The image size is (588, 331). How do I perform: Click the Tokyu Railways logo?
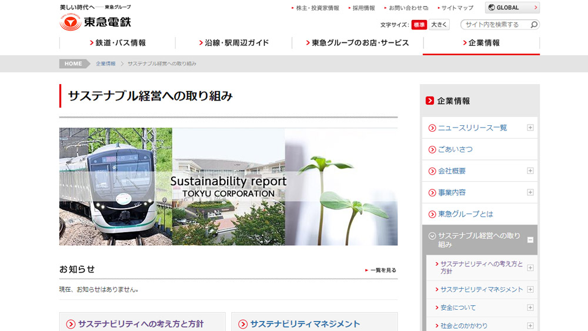point(95,22)
